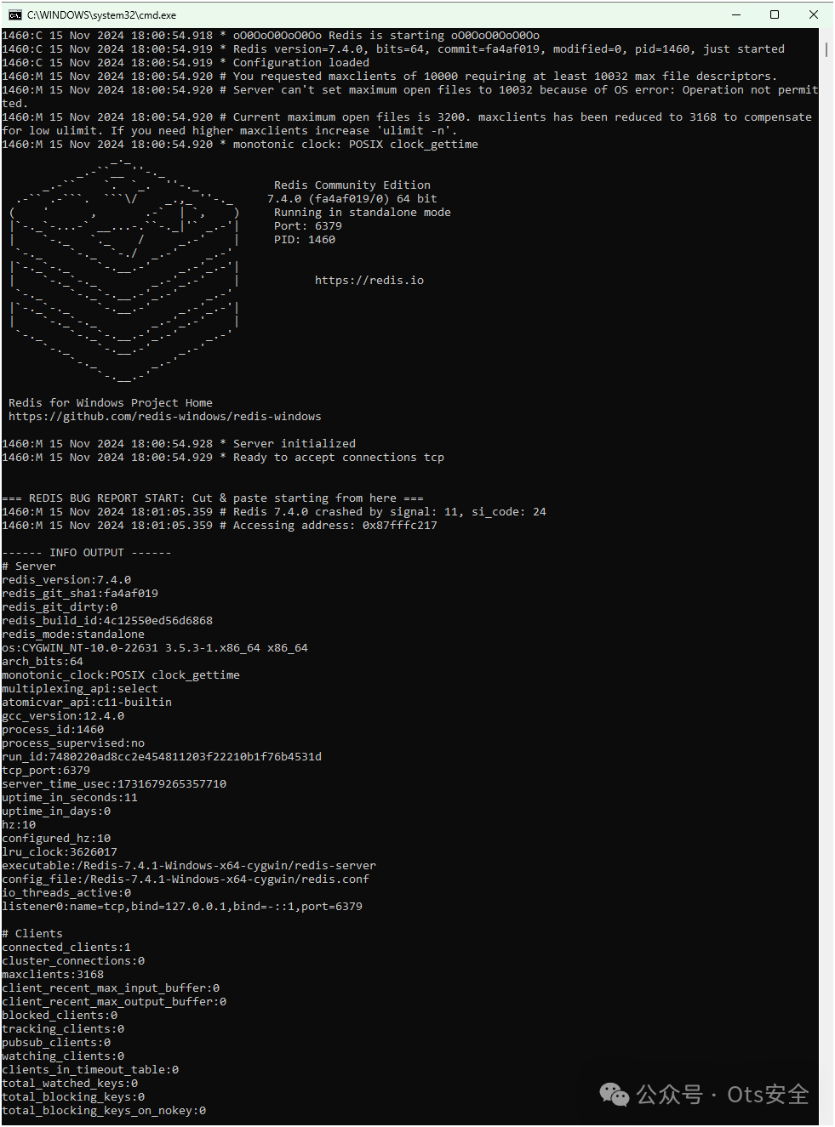This screenshot has height=1127, width=835.
Task: Click the 'uptime_in_days:0' line
Action: coord(56,811)
